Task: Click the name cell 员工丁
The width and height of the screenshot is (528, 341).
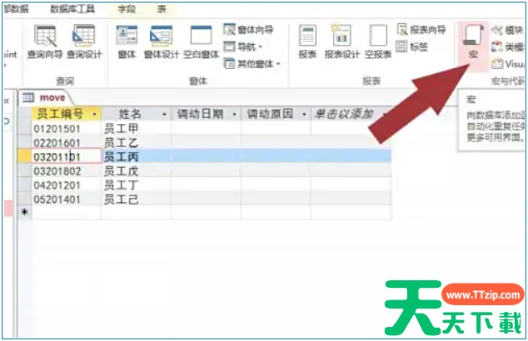Action: (137, 185)
